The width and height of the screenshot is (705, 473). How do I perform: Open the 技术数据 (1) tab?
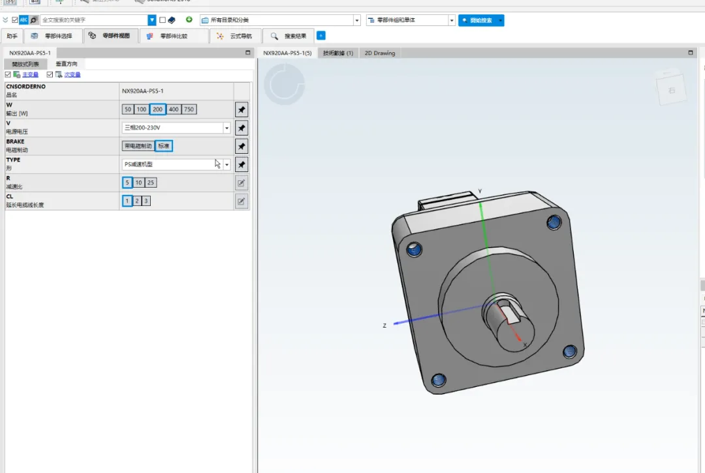338,53
